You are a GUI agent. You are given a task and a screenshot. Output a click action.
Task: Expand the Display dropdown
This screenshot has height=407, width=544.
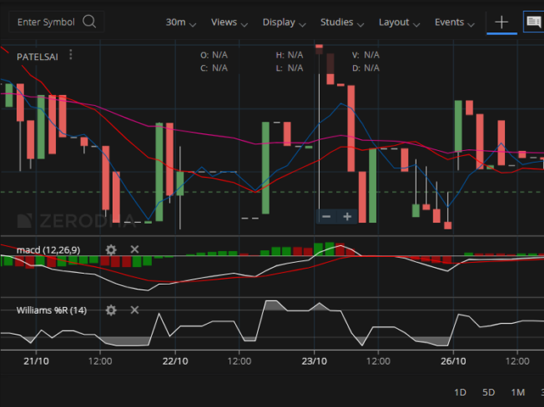click(283, 22)
